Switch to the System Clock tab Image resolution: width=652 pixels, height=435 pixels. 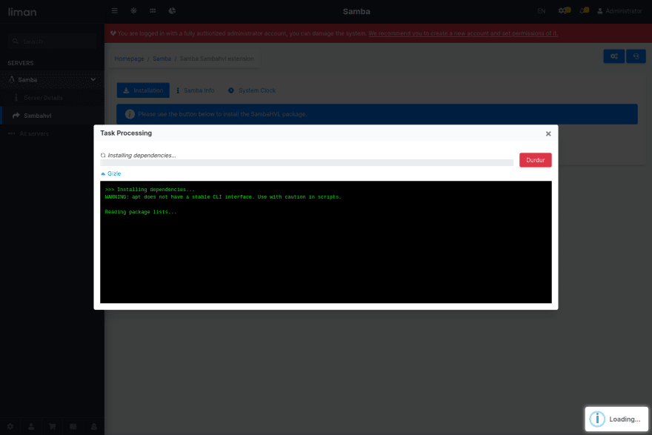252,90
